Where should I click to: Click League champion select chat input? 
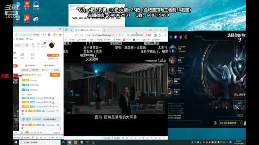coord(185,123)
